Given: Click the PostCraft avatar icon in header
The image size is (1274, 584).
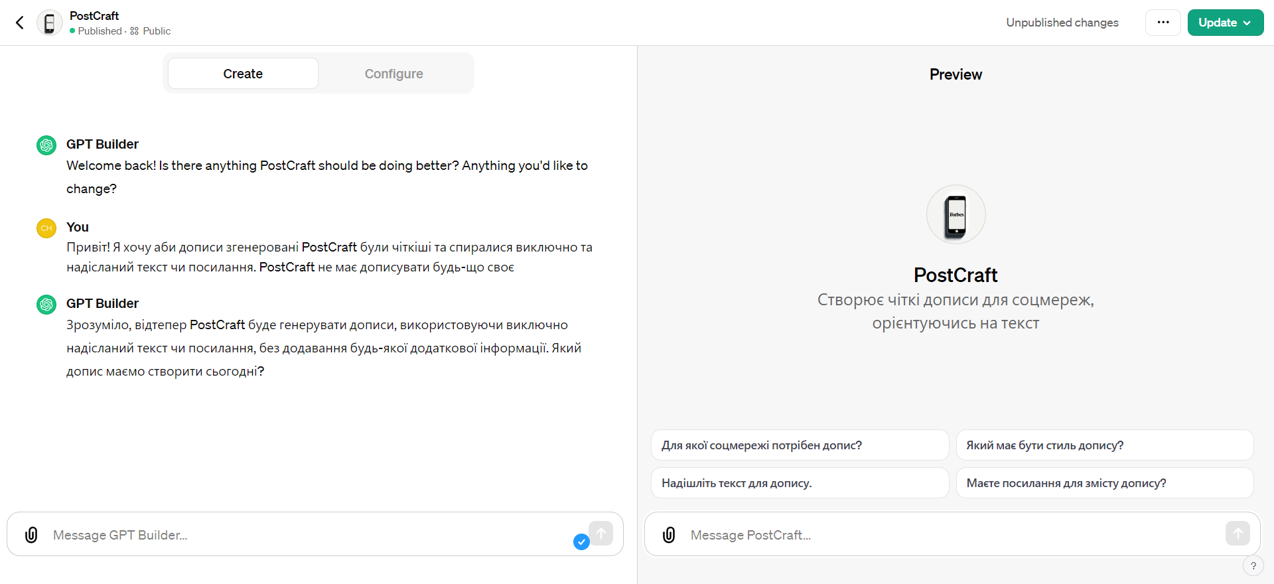Looking at the screenshot, I should (49, 23).
